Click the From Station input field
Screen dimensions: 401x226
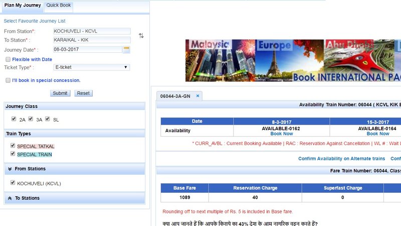[x=92, y=31]
